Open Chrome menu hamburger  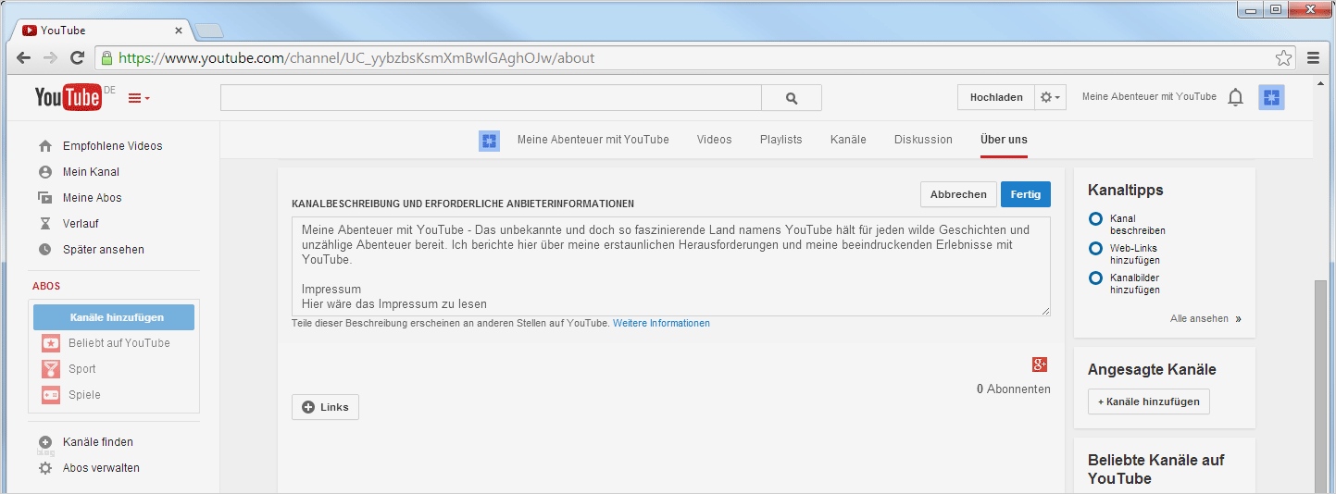(x=1313, y=57)
